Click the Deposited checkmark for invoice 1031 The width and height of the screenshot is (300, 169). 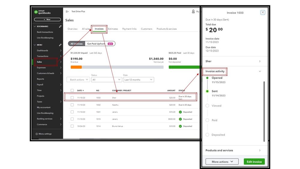tap(180, 112)
